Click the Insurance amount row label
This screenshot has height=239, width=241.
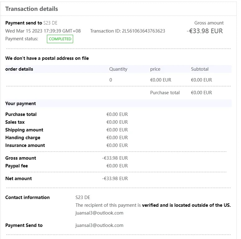[x=25, y=145]
